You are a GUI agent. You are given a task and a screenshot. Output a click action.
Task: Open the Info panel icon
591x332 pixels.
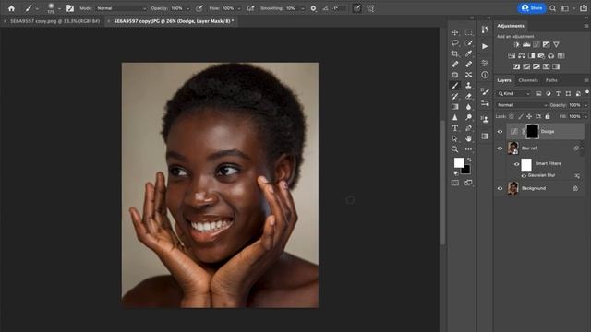(x=485, y=75)
